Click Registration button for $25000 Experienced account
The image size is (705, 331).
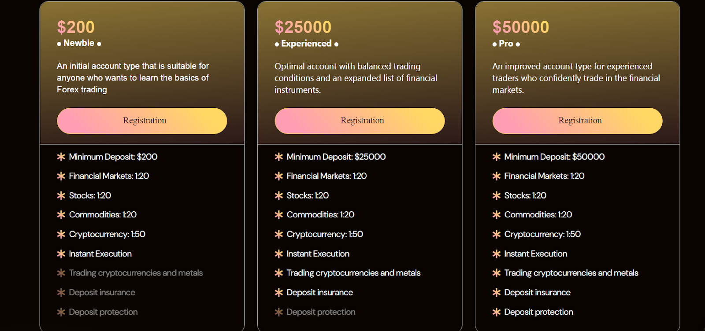[360, 121]
